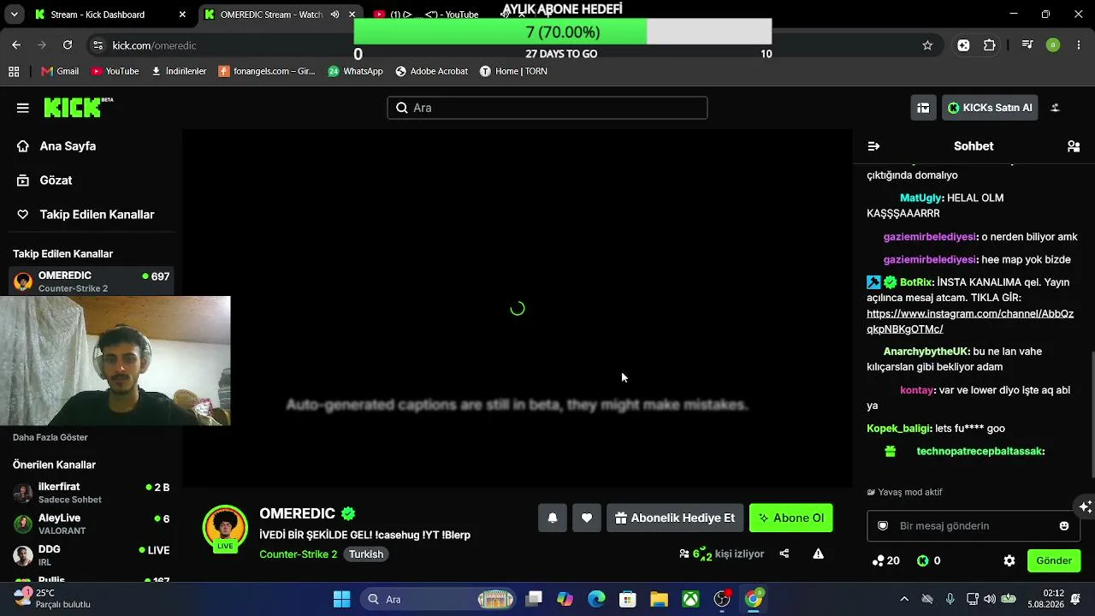1095x616 pixels.
Task: Open DDG recommended channel
Action: click(x=92, y=555)
